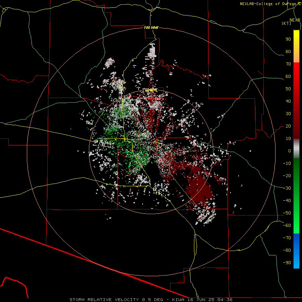Viewport: 302px width, 302px height.
Task: Click the -70 value on the velocity scale
Action: point(287,238)
